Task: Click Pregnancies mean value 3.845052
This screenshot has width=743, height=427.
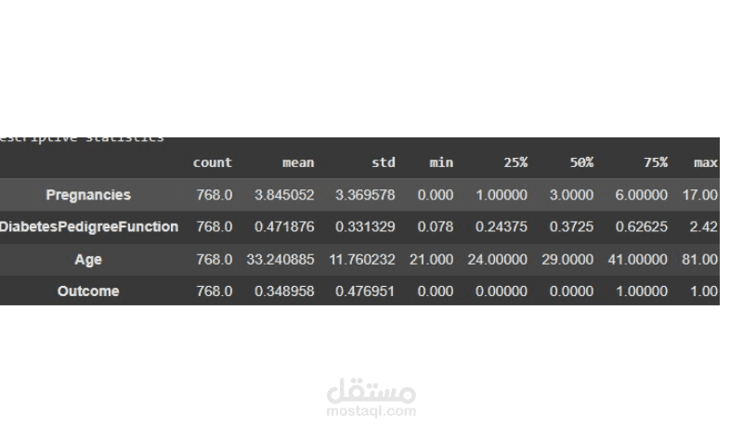Action: tap(284, 195)
